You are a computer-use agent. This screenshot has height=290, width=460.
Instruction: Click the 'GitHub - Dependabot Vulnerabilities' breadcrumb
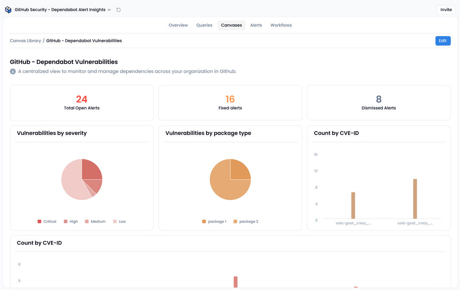pos(84,41)
